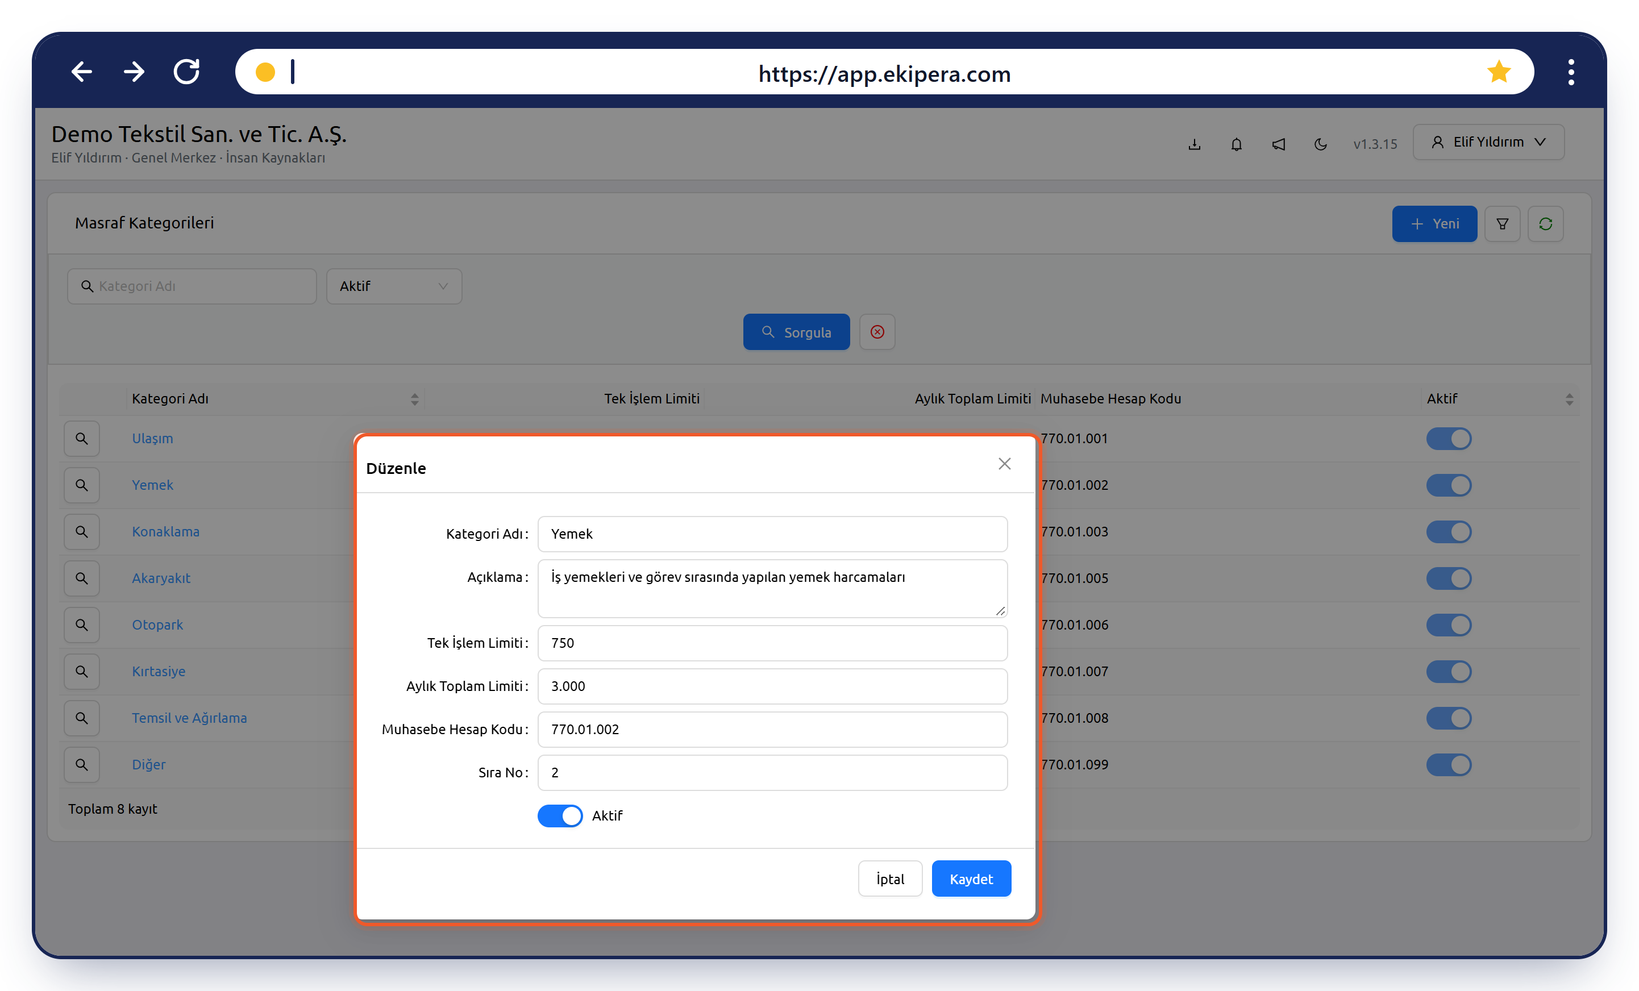Toggle Aktif switch for 770.01.001 row
The width and height of the screenshot is (1639, 991).
click(x=1449, y=439)
